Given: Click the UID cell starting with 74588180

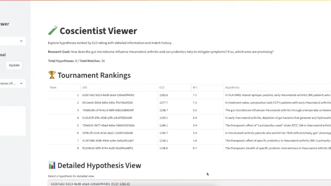Looking at the screenshot, I should pos(119,110).
